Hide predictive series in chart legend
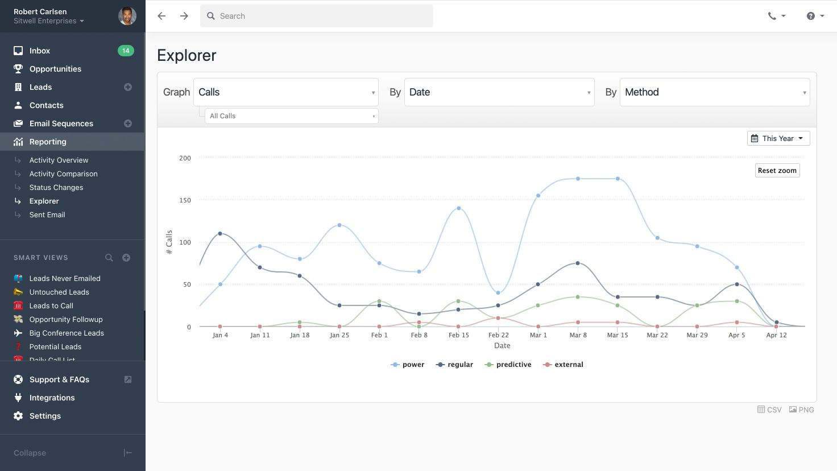 508,365
